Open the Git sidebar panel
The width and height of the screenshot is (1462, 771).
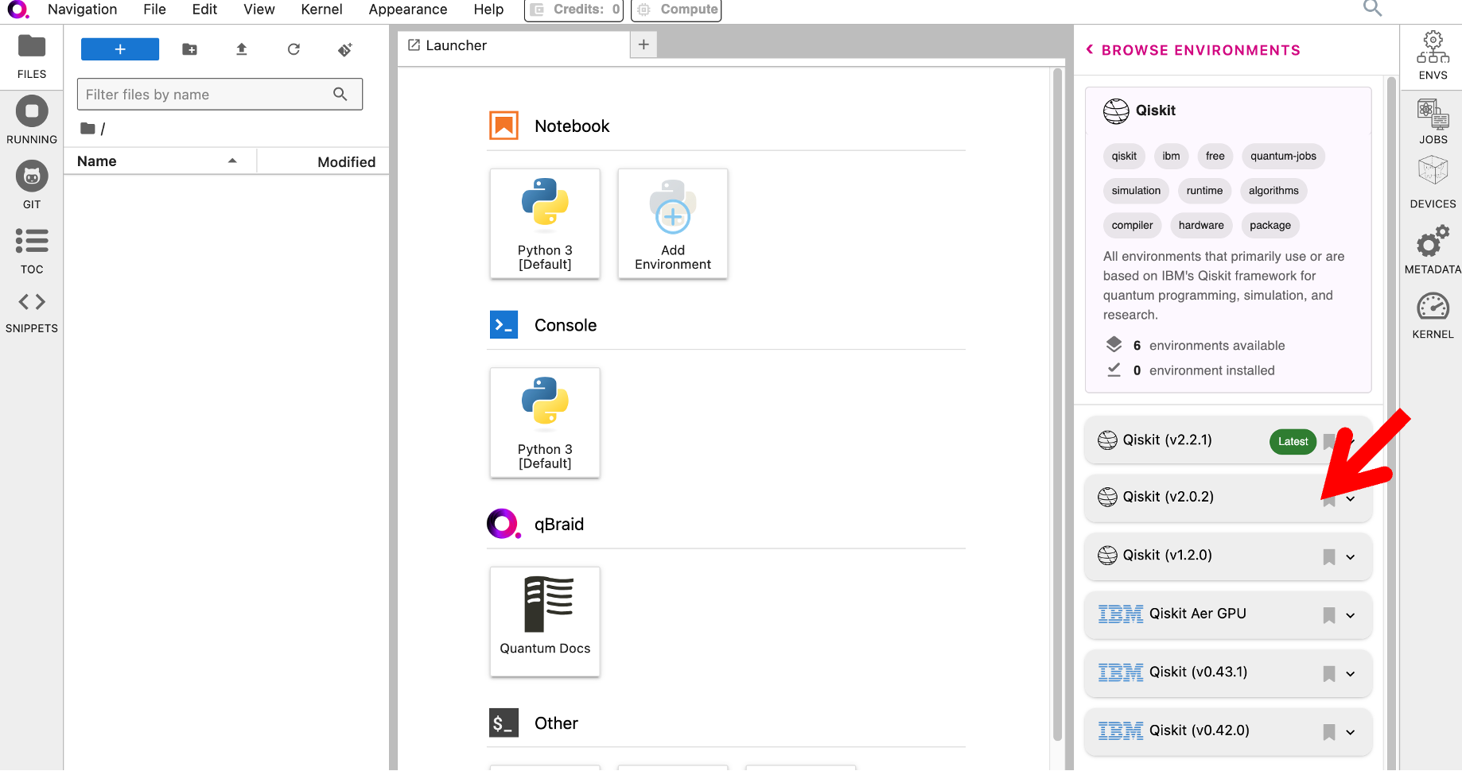32,186
